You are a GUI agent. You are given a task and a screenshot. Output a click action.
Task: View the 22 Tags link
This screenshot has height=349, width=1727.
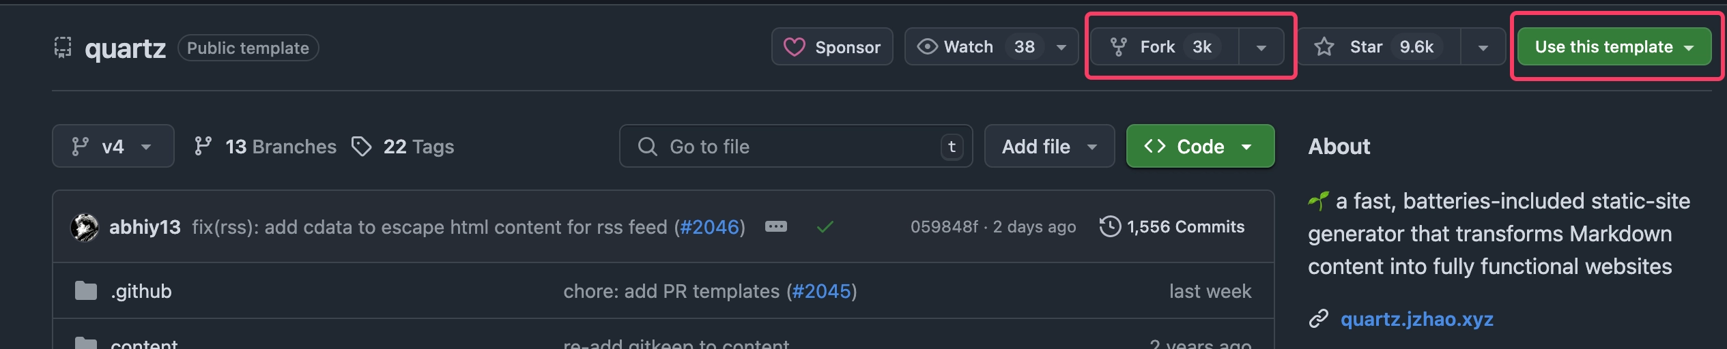[402, 146]
